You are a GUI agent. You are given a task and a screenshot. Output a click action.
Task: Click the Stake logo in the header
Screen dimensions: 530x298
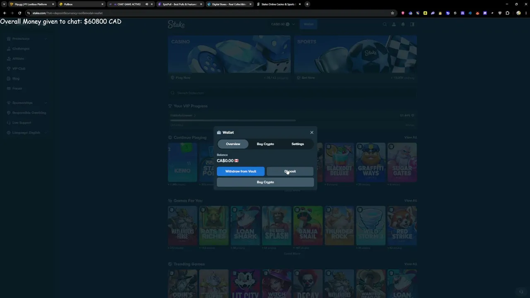(176, 24)
